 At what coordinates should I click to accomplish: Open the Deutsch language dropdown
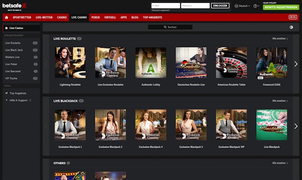click(x=242, y=6)
